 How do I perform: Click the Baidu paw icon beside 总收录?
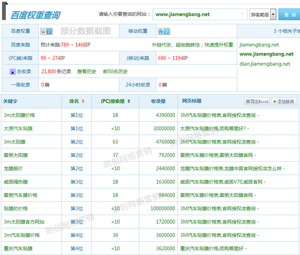coord(13,72)
